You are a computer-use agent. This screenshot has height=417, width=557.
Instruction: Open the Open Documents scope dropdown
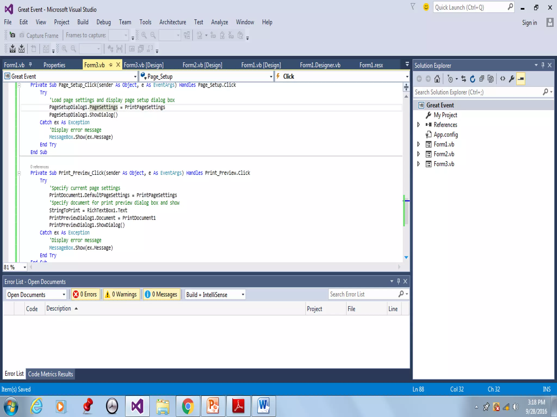36,295
